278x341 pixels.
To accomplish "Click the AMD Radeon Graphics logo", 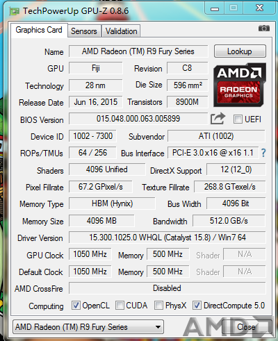I will pyautogui.click(x=240, y=85).
